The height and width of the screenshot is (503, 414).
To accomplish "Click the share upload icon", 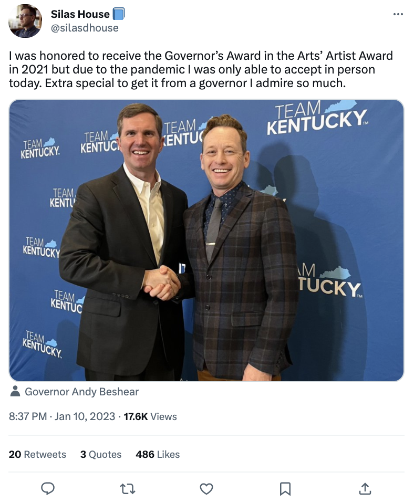I will click(364, 489).
